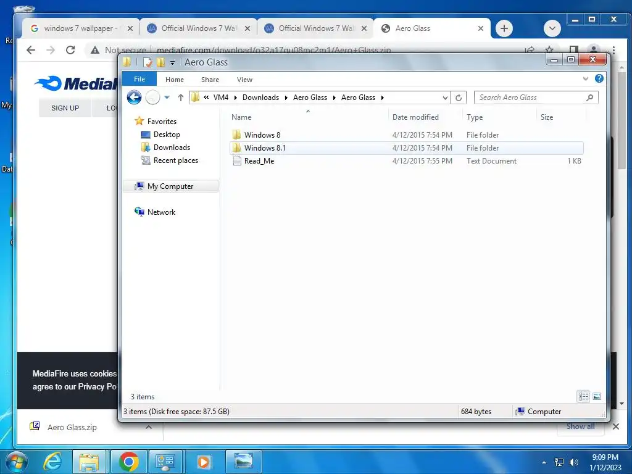
Task: Close the Chrome downloads bar
Action: pos(616,426)
